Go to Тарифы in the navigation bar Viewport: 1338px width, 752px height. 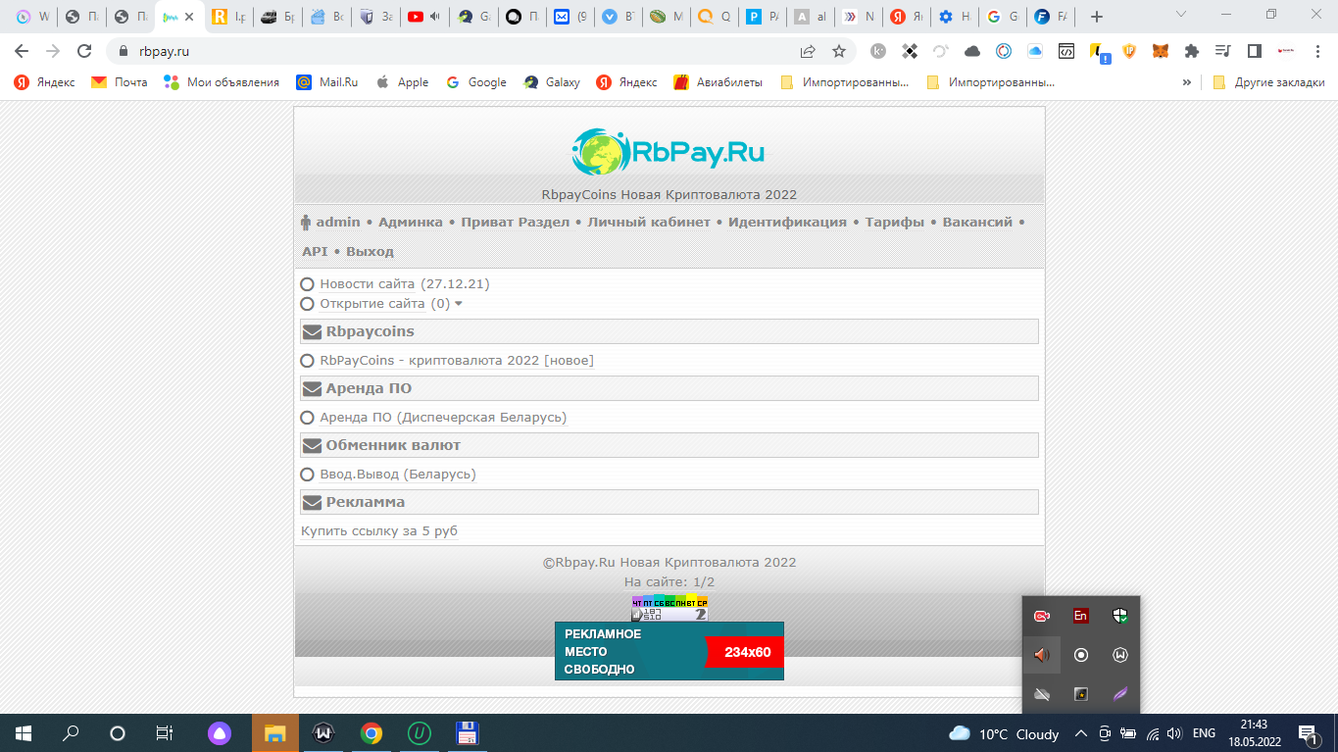point(894,223)
